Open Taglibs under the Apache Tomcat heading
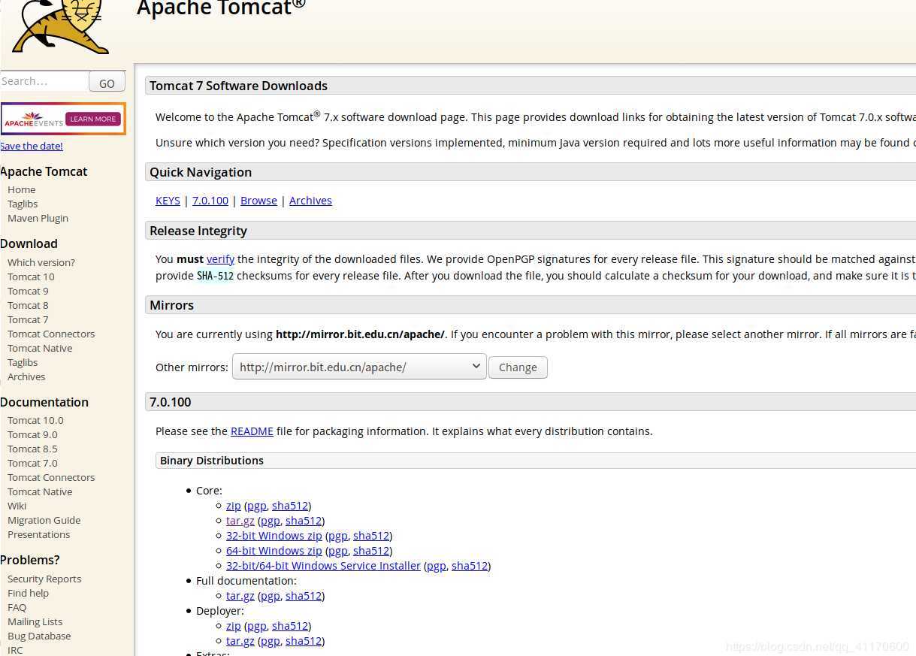The image size is (916, 656). [x=23, y=204]
